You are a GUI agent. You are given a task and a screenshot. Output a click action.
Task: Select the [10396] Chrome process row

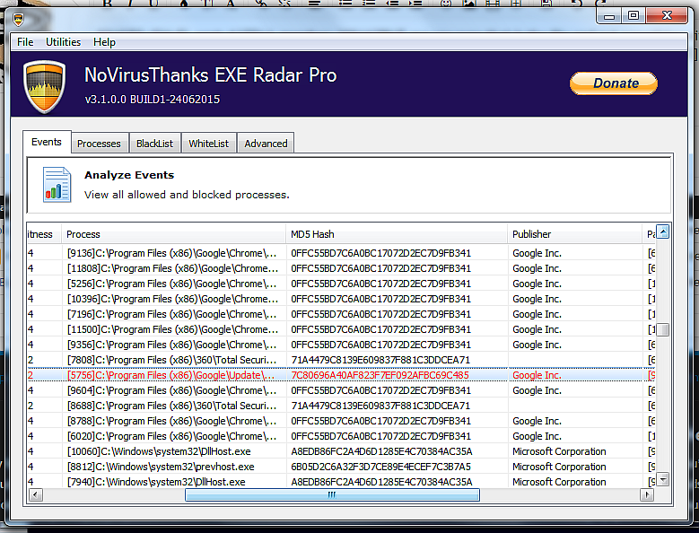[341, 299]
